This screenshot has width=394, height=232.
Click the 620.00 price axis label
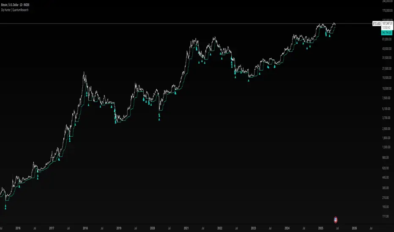pos(386,168)
